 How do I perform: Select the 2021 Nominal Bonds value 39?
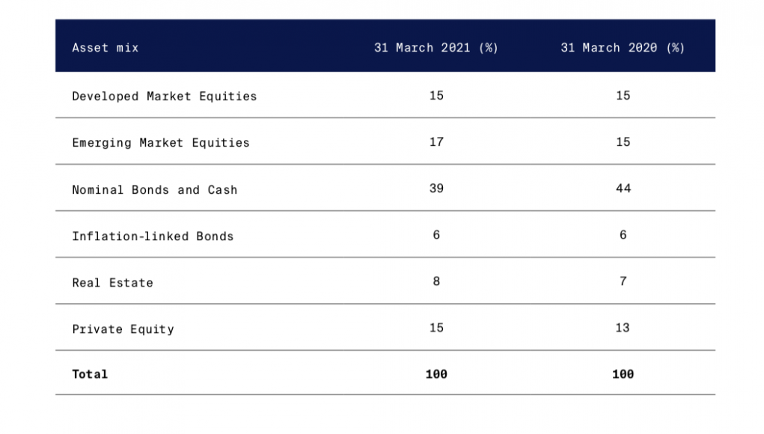pos(436,189)
